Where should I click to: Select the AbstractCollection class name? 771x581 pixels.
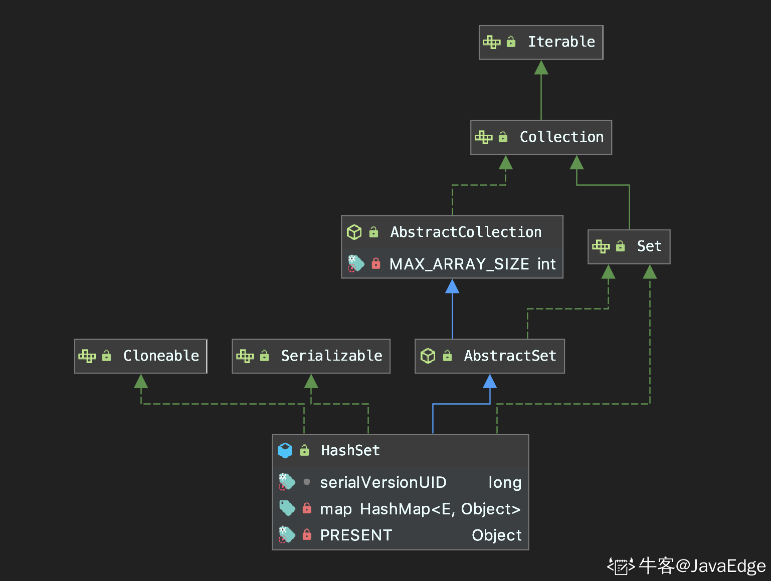466,232
